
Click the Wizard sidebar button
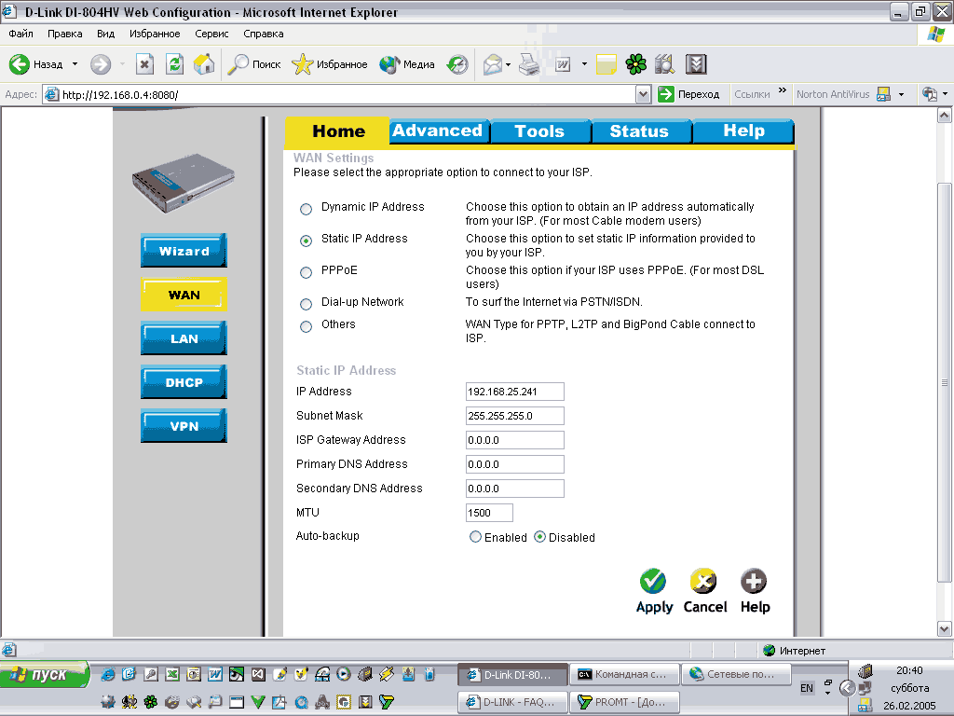point(184,250)
